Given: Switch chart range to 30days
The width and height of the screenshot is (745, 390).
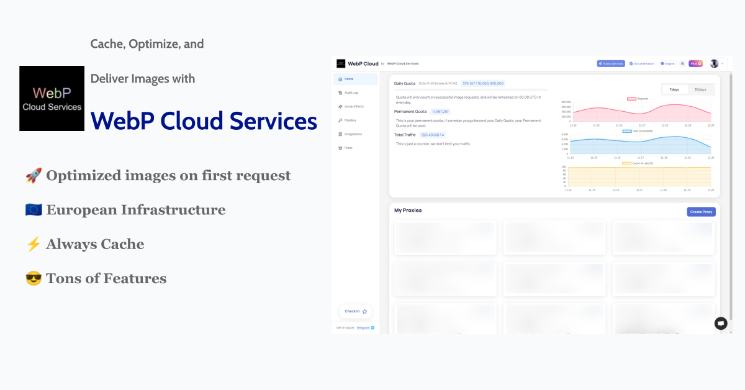Looking at the screenshot, I should click(700, 89).
